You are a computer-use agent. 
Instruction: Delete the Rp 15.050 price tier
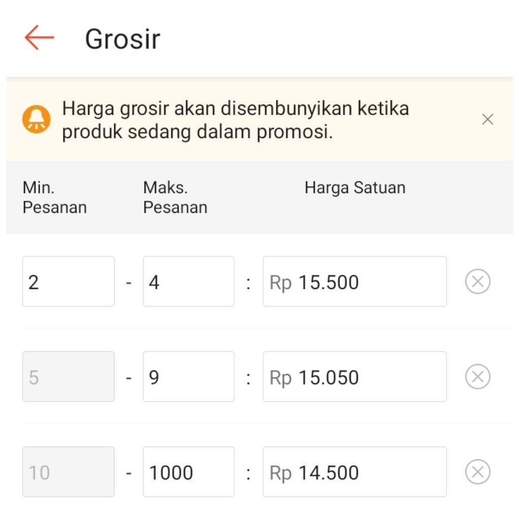click(x=477, y=377)
